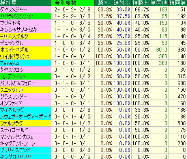Click the 種牡馬 column header

point(26,3)
